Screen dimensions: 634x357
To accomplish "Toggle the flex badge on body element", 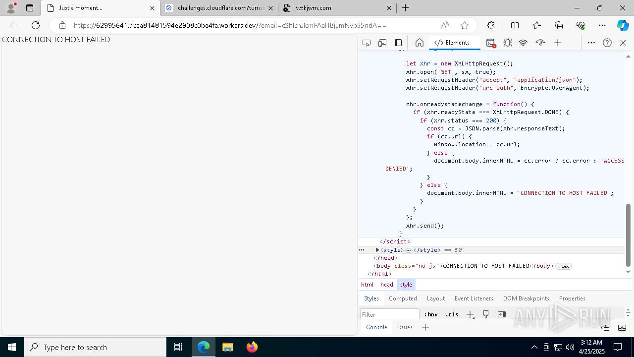I will point(564,266).
